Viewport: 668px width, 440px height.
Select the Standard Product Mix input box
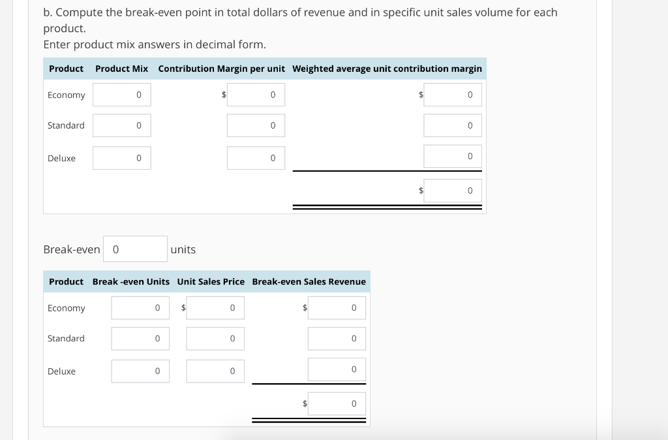coord(121,125)
